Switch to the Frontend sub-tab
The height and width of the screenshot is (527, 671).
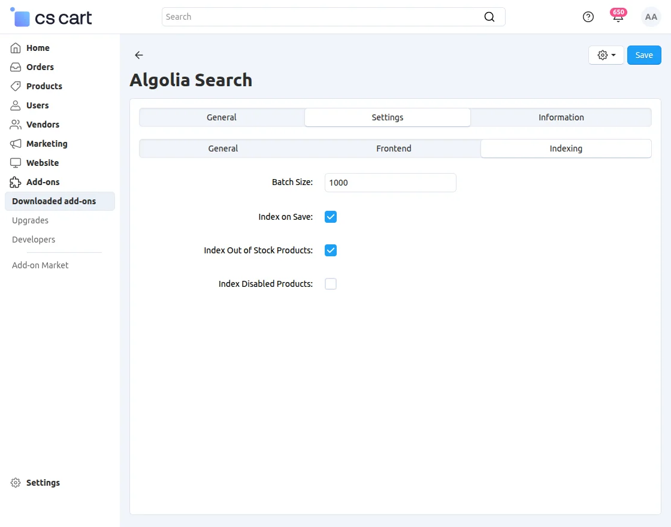[x=394, y=149]
